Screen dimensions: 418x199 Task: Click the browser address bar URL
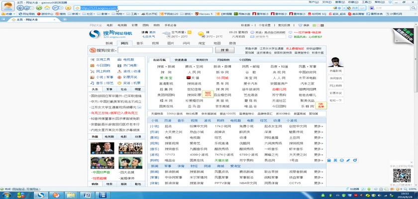(x=99, y=8)
